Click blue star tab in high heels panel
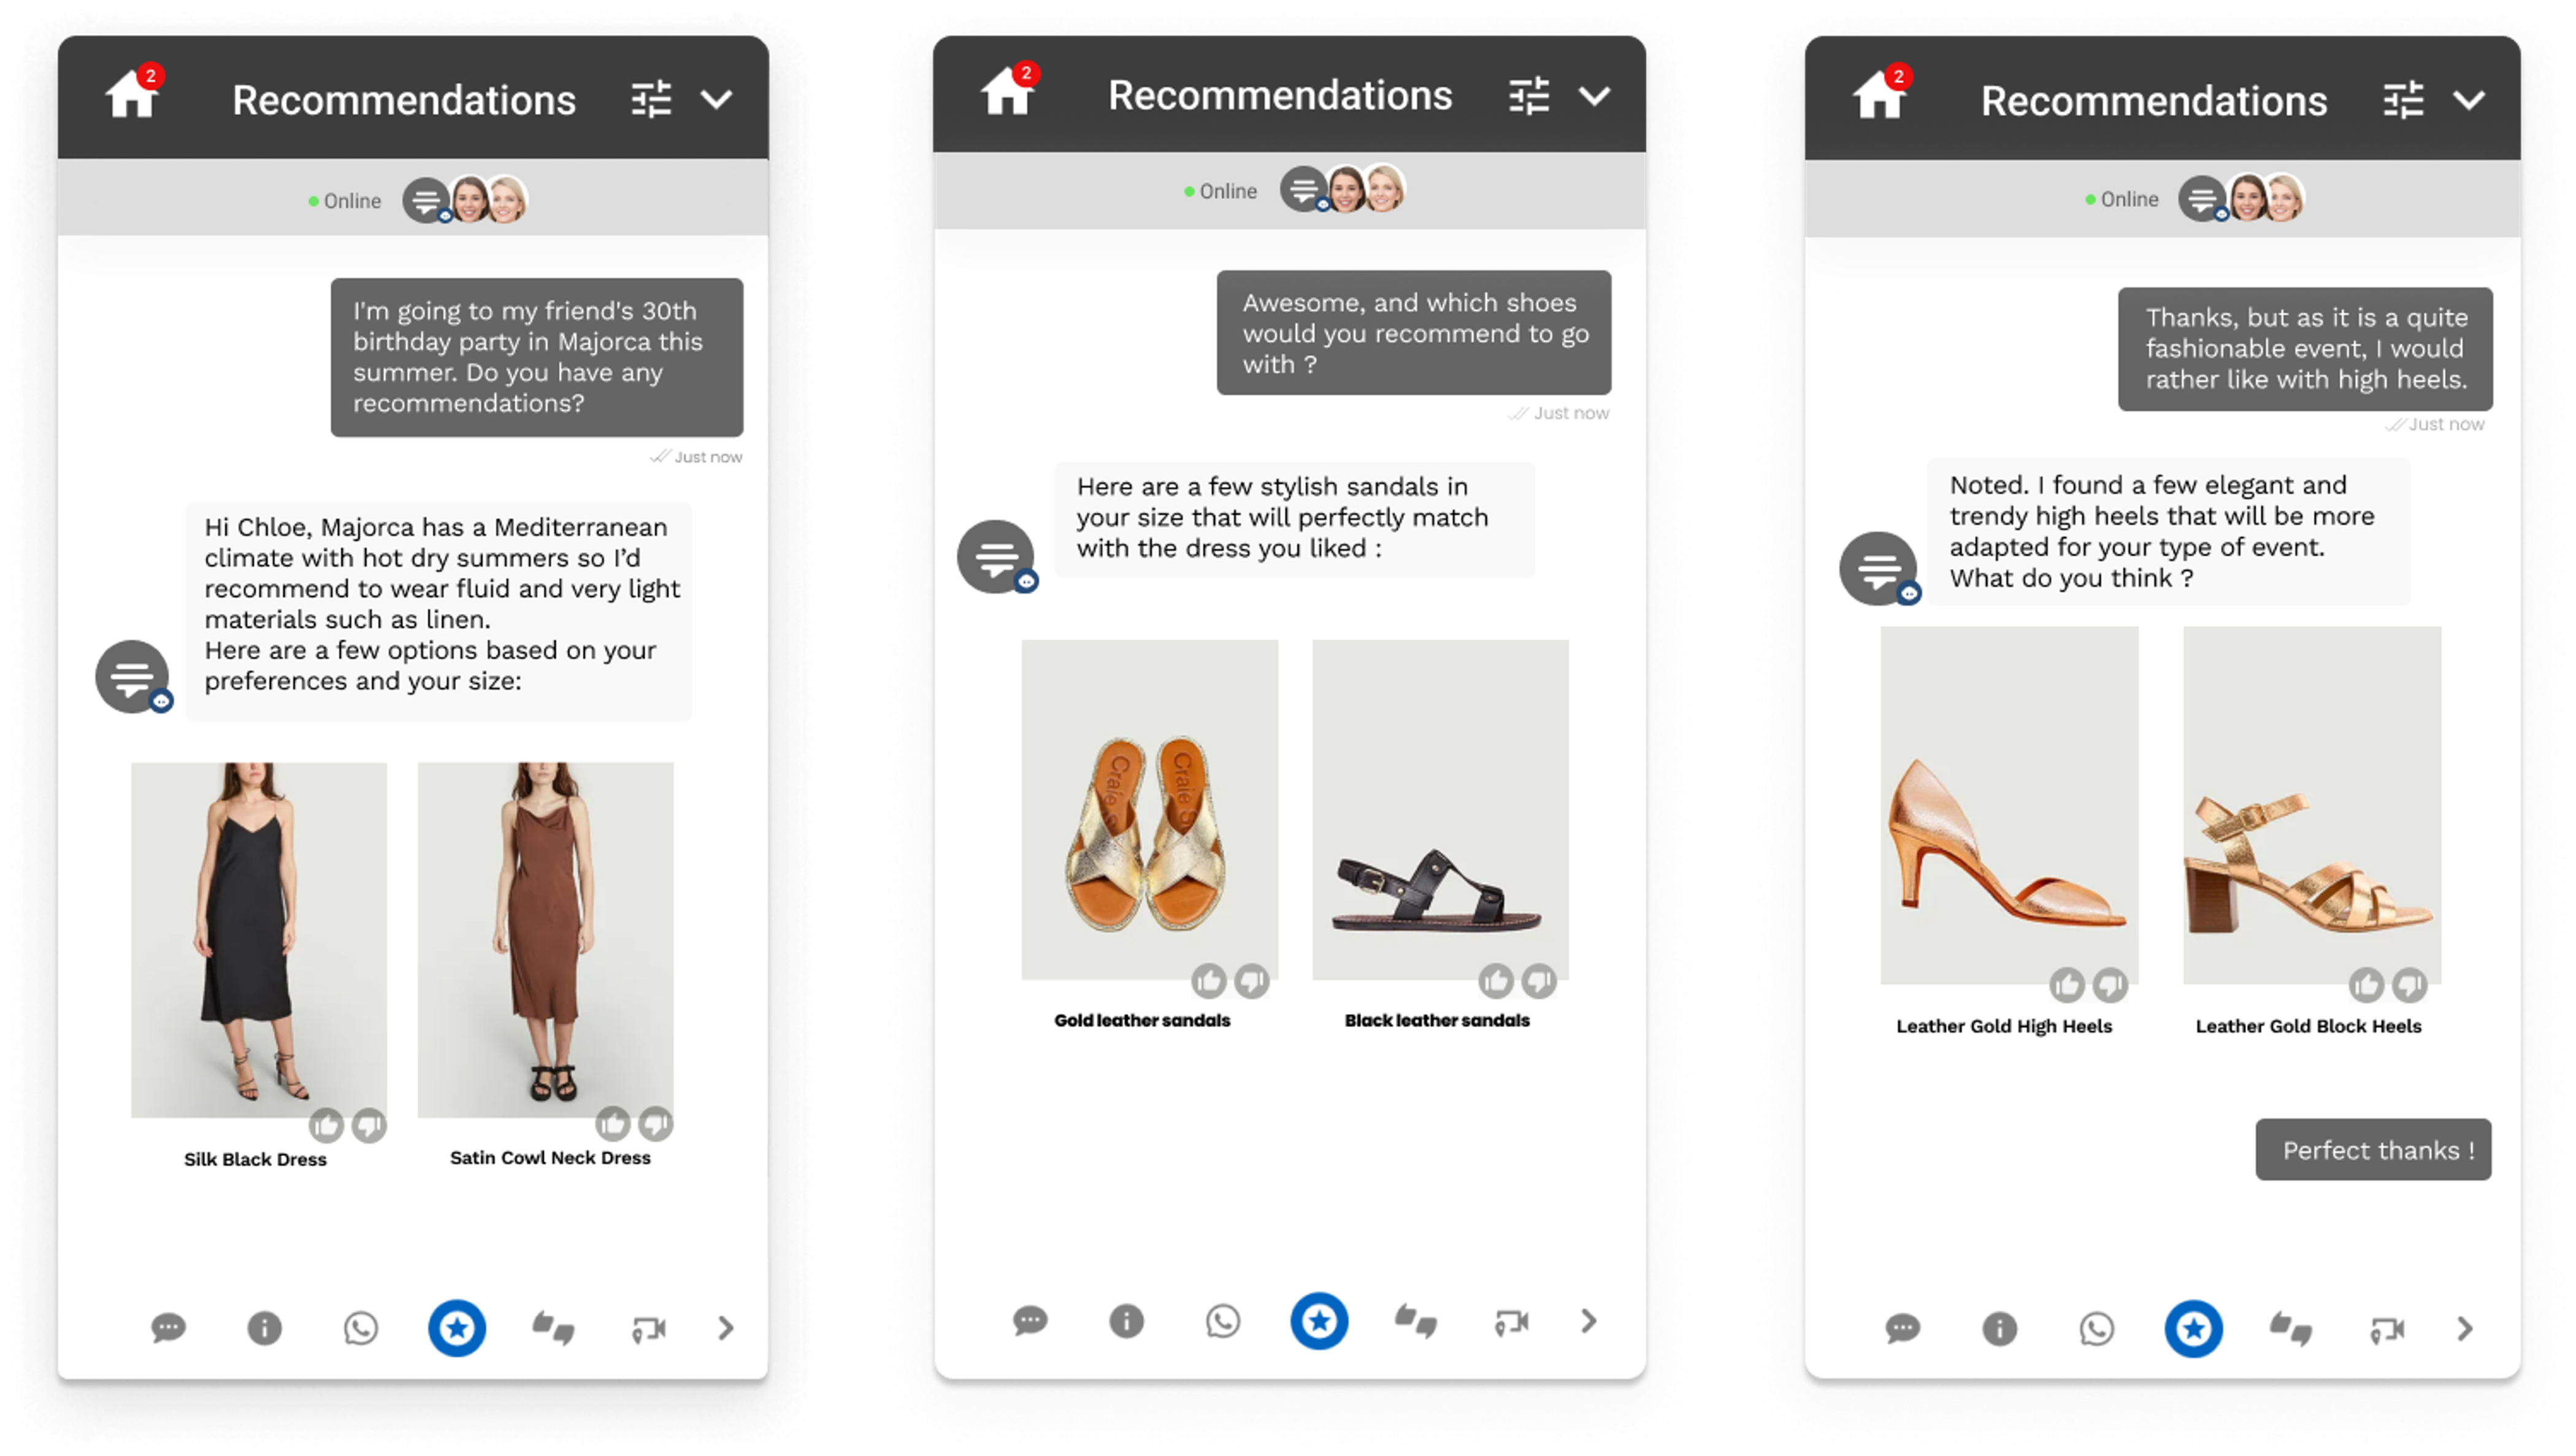Image resolution: width=2576 pixels, height=1456 pixels. coord(2193,1329)
